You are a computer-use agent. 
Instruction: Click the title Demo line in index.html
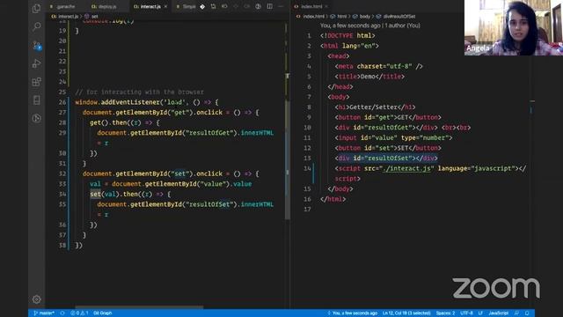point(369,77)
